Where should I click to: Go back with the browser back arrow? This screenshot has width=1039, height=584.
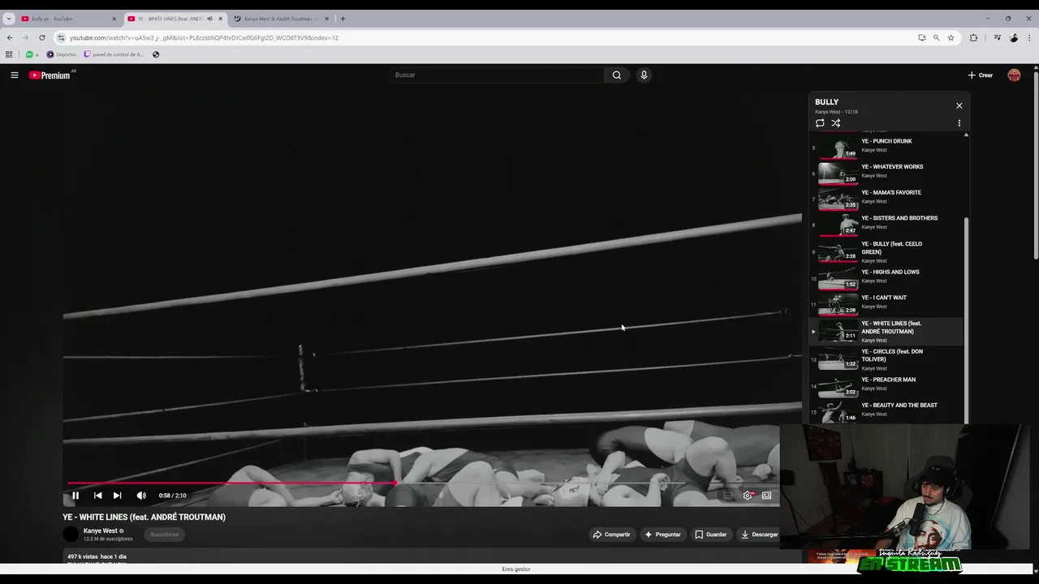[10, 37]
